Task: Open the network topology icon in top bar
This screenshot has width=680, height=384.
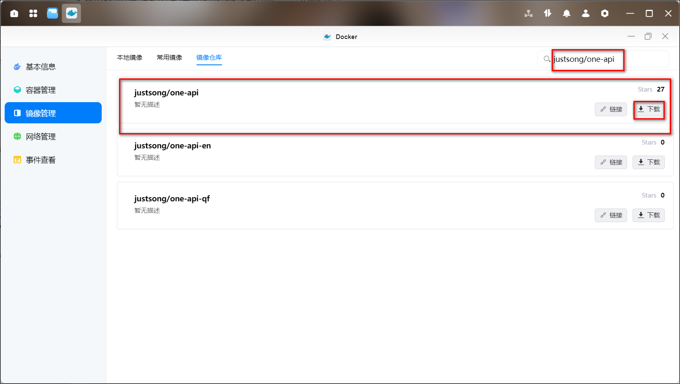Action: (528, 14)
